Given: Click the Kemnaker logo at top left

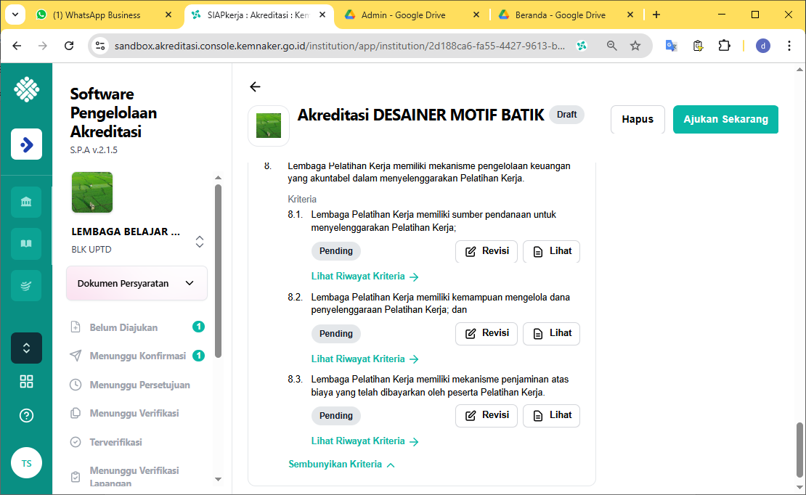Looking at the screenshot, I should (x=26, y=90).
